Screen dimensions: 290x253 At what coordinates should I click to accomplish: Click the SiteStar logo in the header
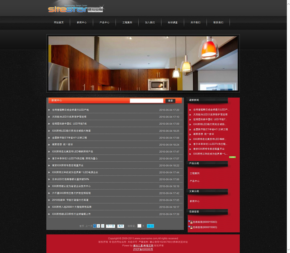(75, 9)
